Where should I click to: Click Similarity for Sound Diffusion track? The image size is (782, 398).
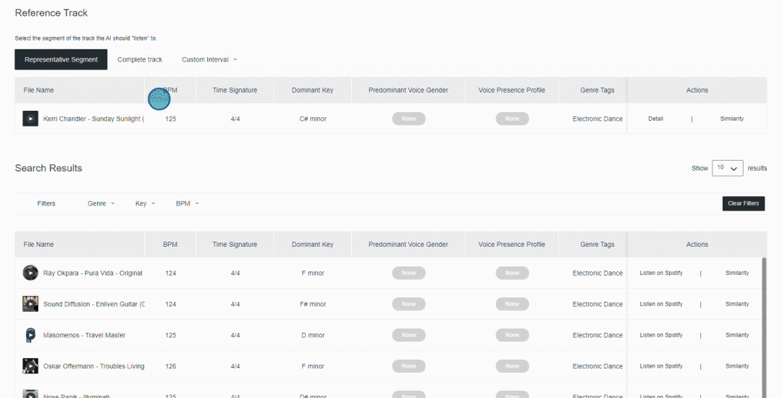pyautogui.click(x=737, y=304)
